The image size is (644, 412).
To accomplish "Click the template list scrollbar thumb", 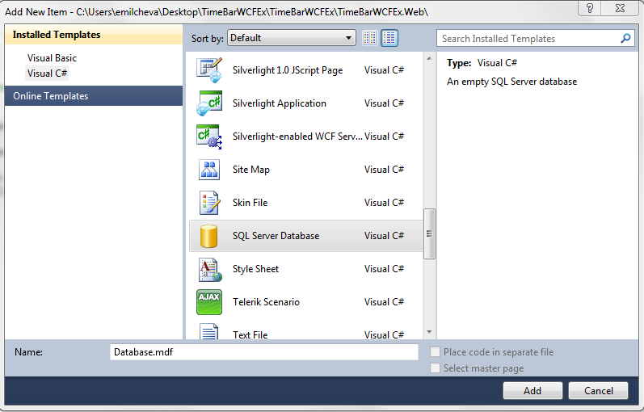I will pyautogui.click(x=429, y=233).
